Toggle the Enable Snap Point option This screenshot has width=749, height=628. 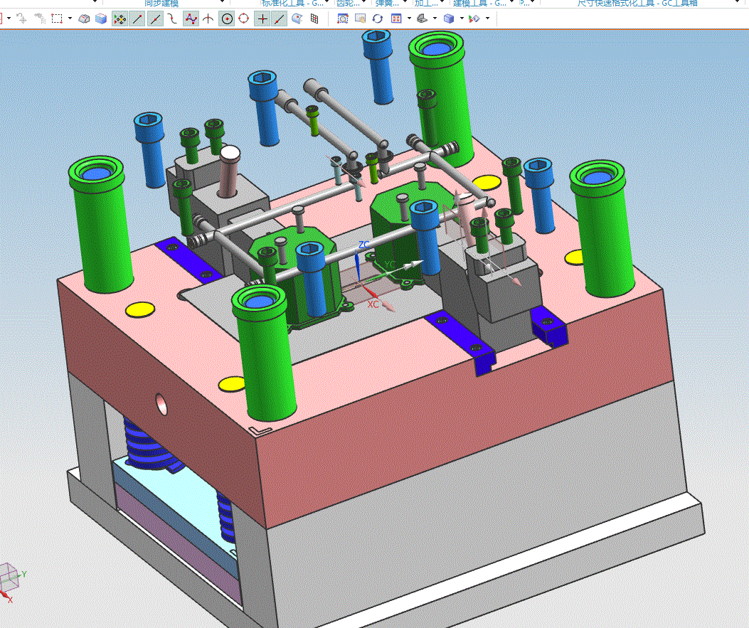coord(119,19)
